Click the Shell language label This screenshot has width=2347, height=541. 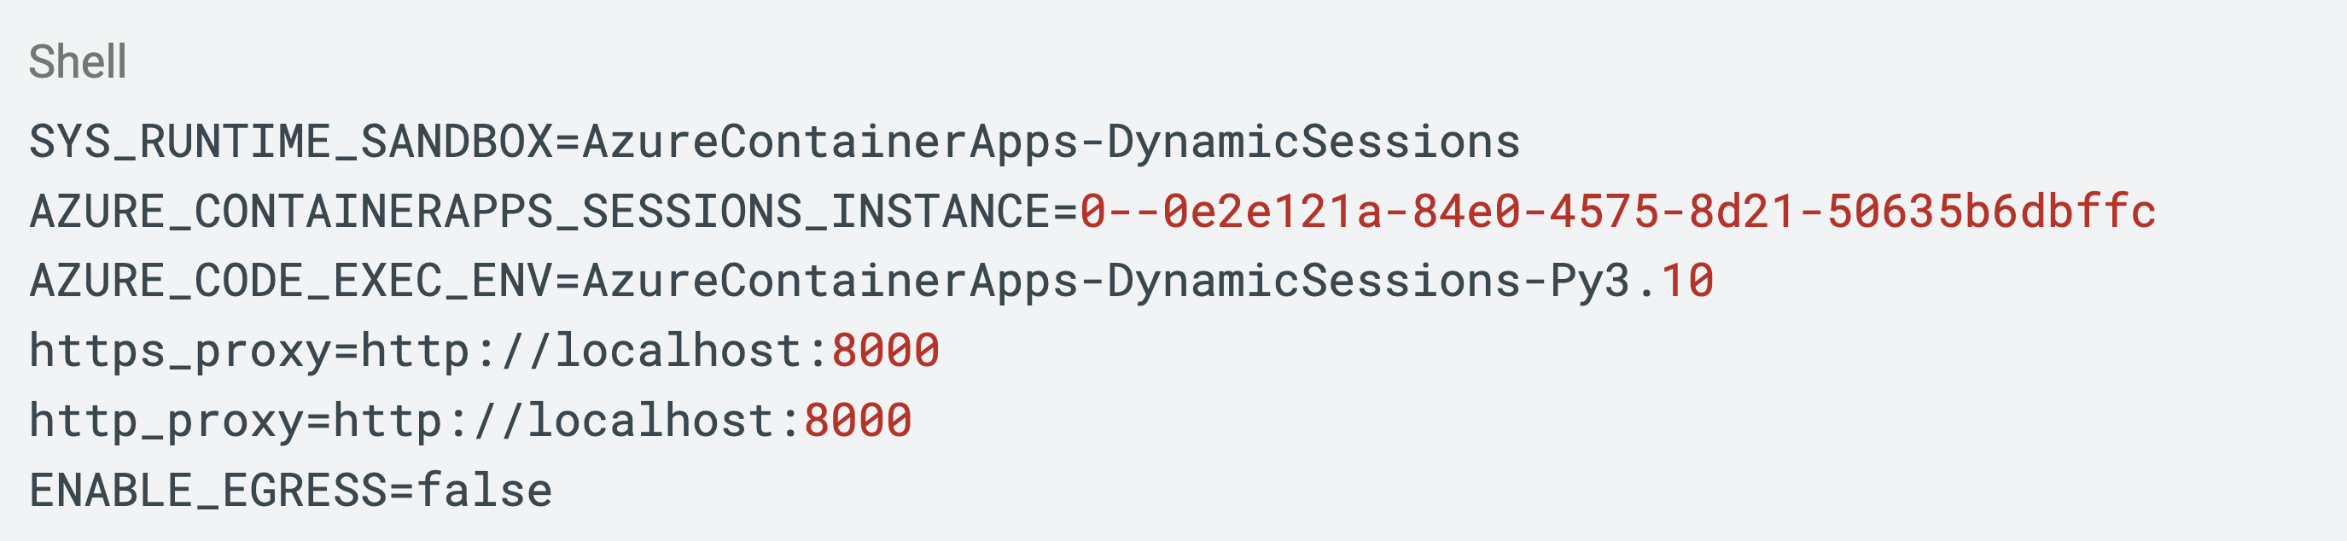[78, 62]
